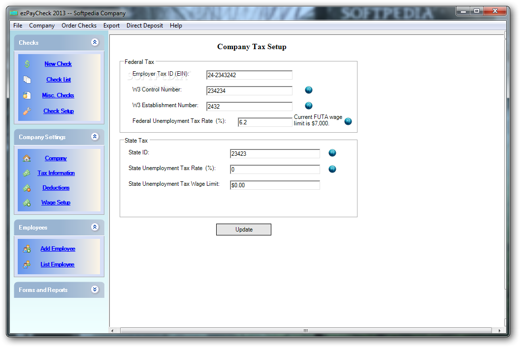This screenshot has width=520, height=347.
Task: Open the Add Employee link
Action: point(58,249)
